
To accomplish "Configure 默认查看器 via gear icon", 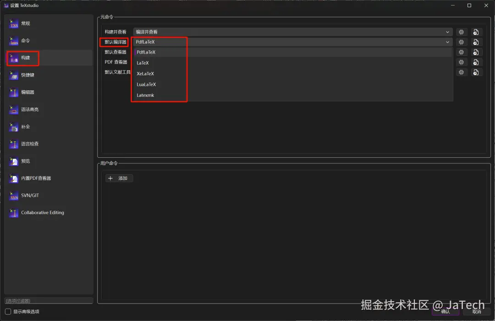I will coord(461,52).
